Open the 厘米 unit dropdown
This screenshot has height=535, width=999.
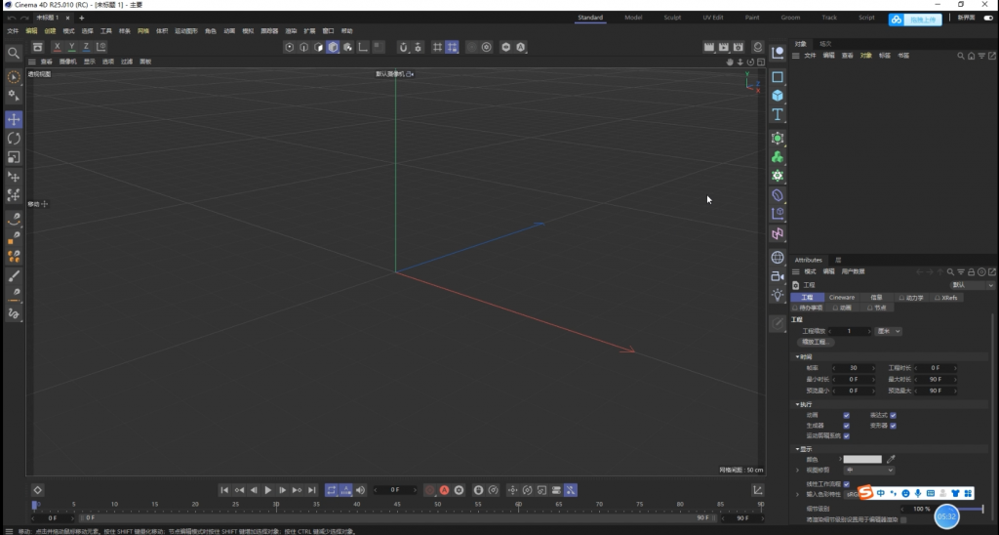[x=889, y=332]
